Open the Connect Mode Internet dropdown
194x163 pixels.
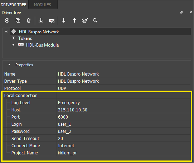click(123, 146)
